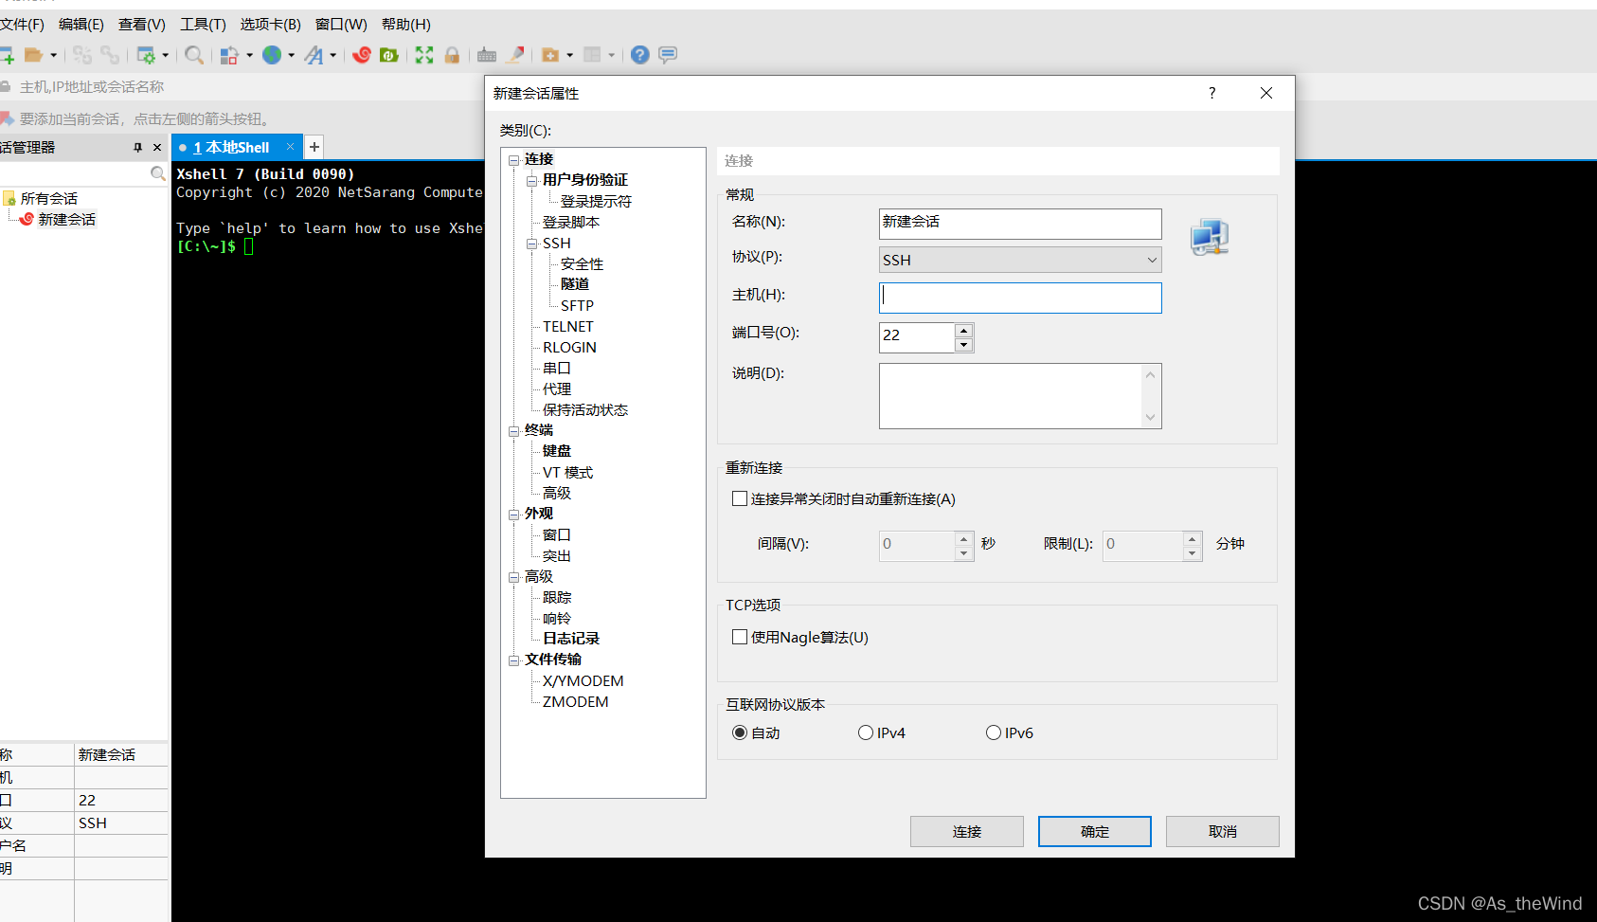This screenshot has height=922, width=1597.
Task: Open the 文件(F) menu
Action: click(x=22, y=25)
